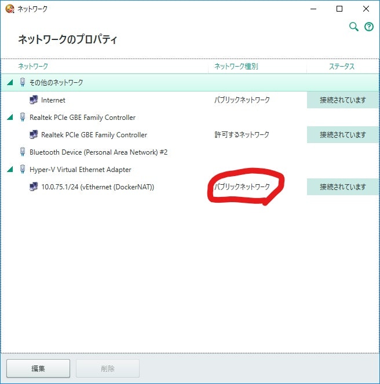Select the child Realtek PCIe GBE network row
The image size is (380, 384).
point(190,135)
